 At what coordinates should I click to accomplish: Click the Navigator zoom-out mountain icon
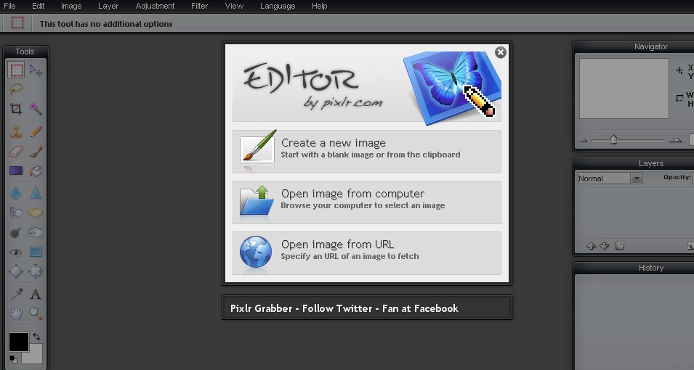(584, 140)
